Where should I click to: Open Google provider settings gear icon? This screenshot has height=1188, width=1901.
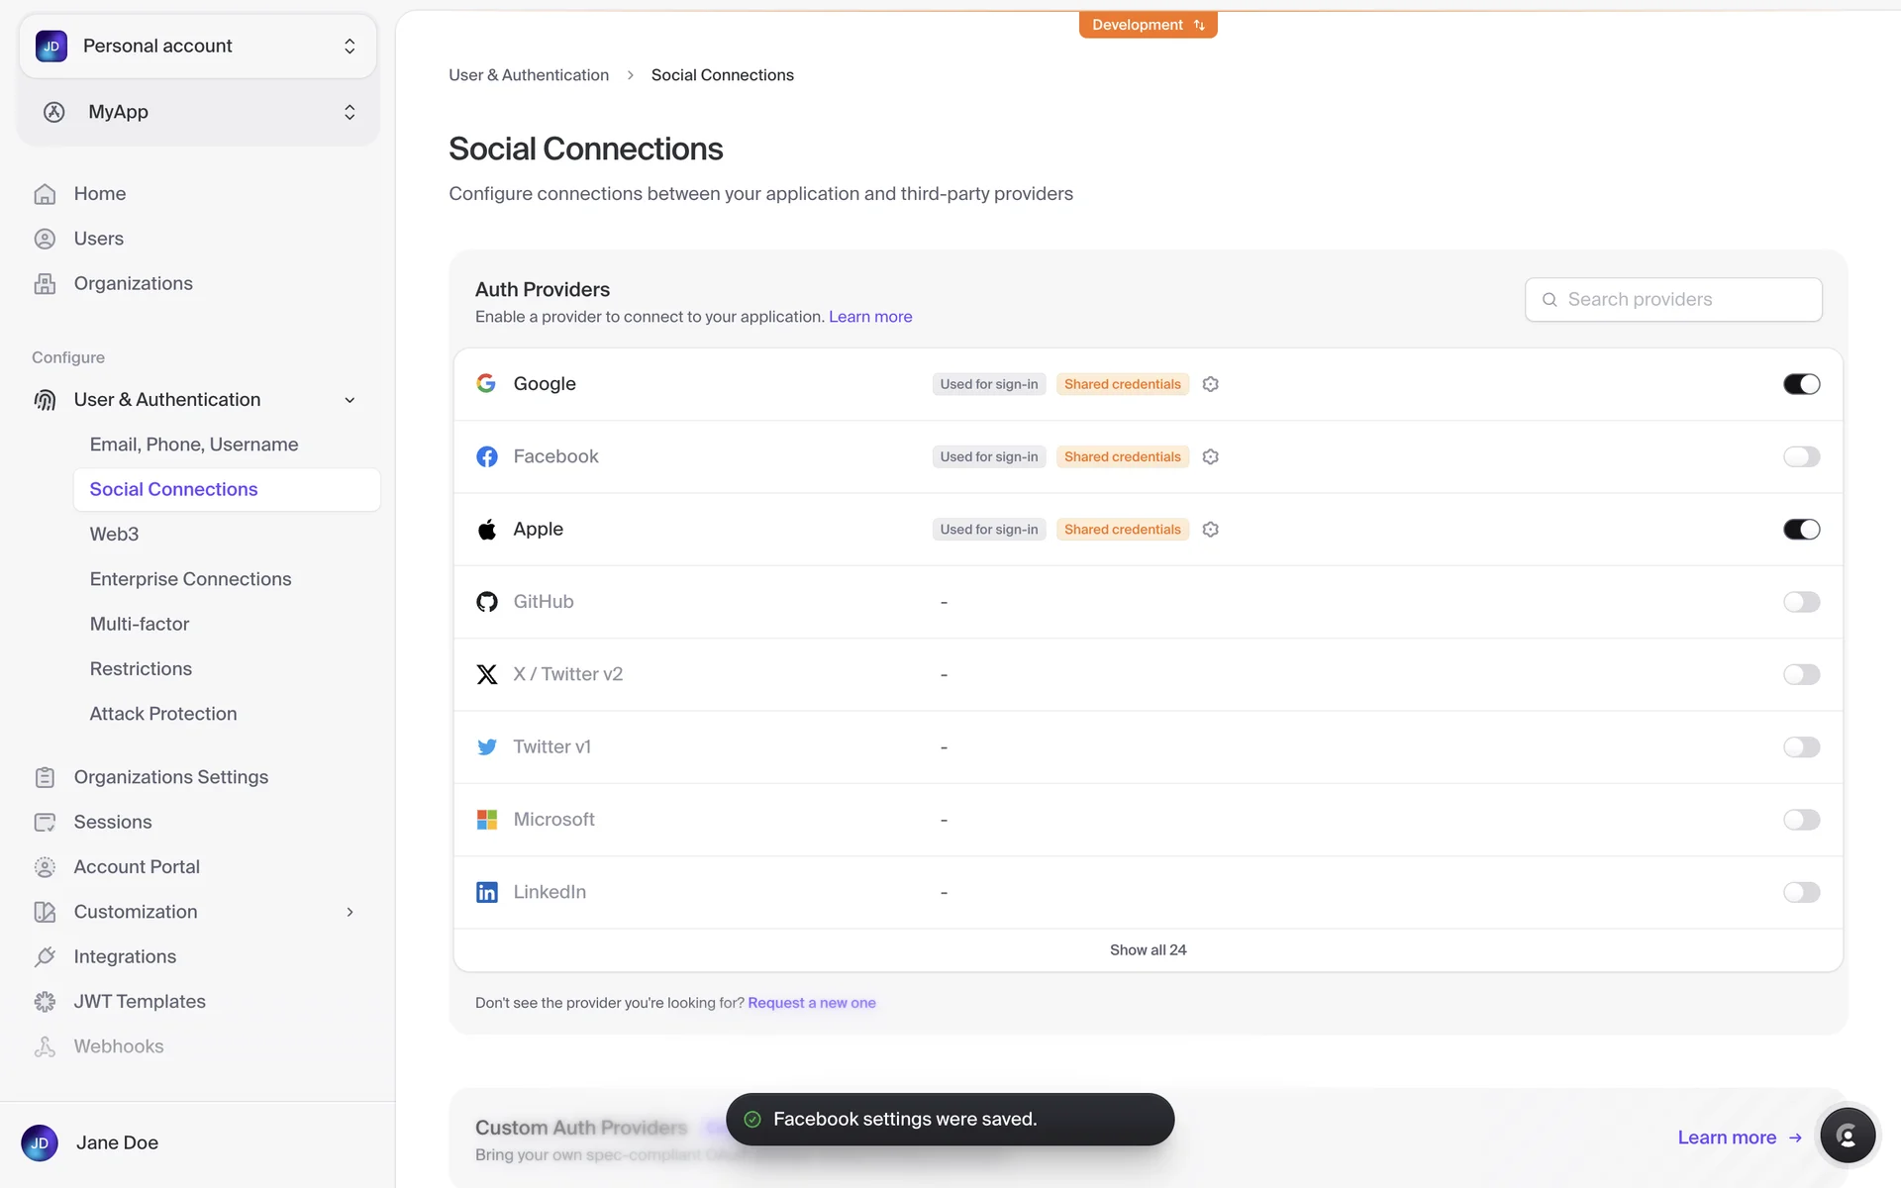(1210, 384)
